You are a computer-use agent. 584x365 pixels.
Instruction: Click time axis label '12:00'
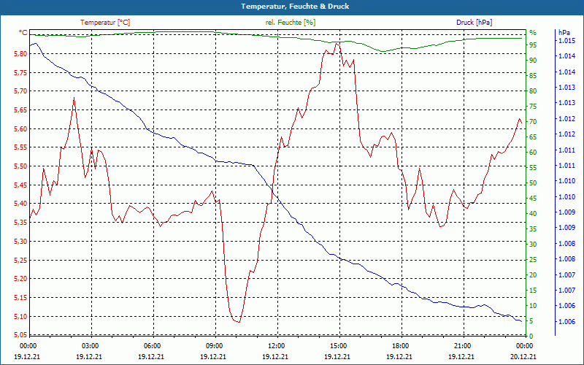coord(277,345)
